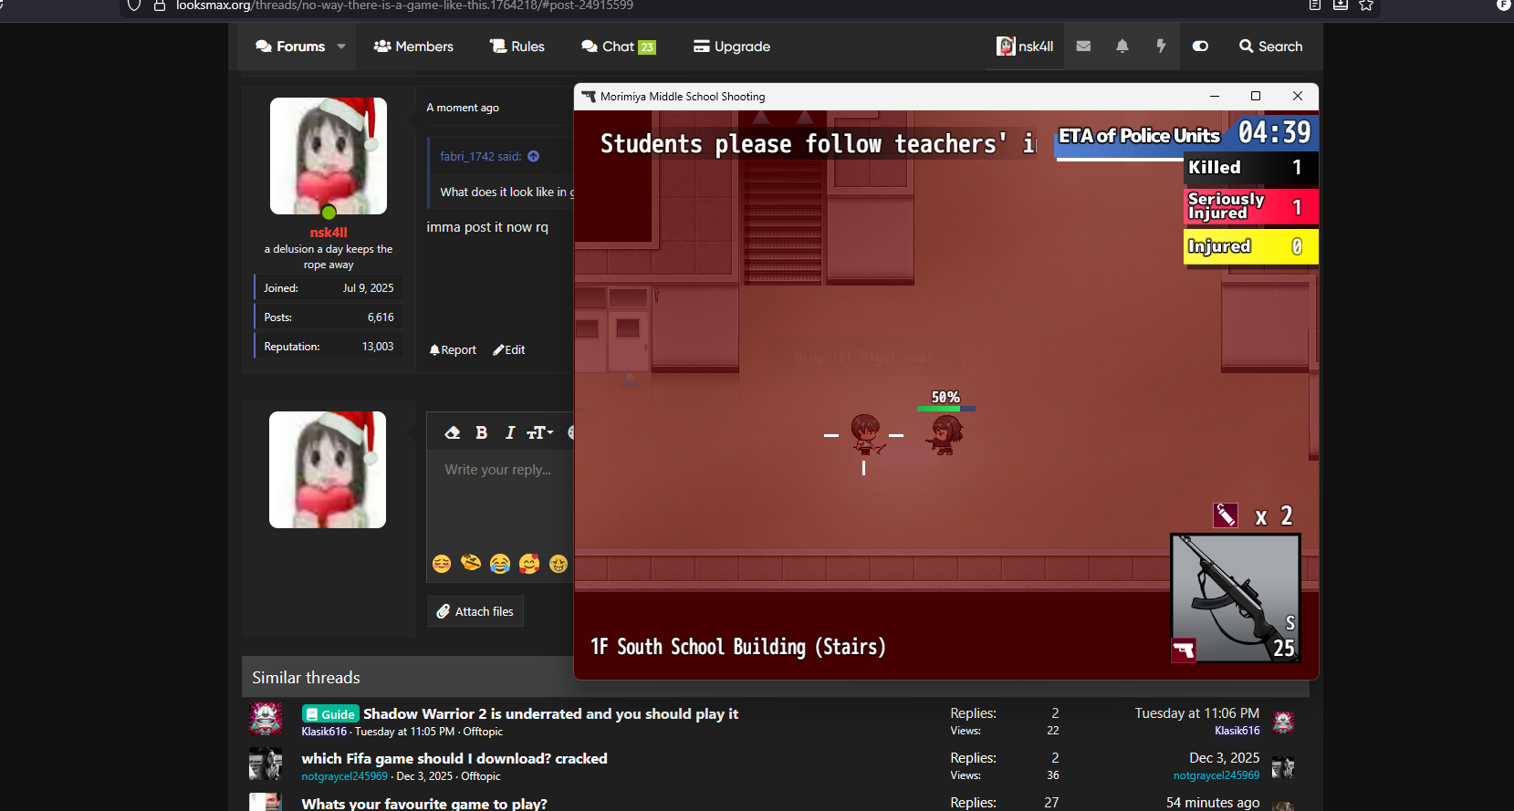The height and width of the screenshot is (811, 1514).
Task: Open the Members tab
Action: pos(413,47)
